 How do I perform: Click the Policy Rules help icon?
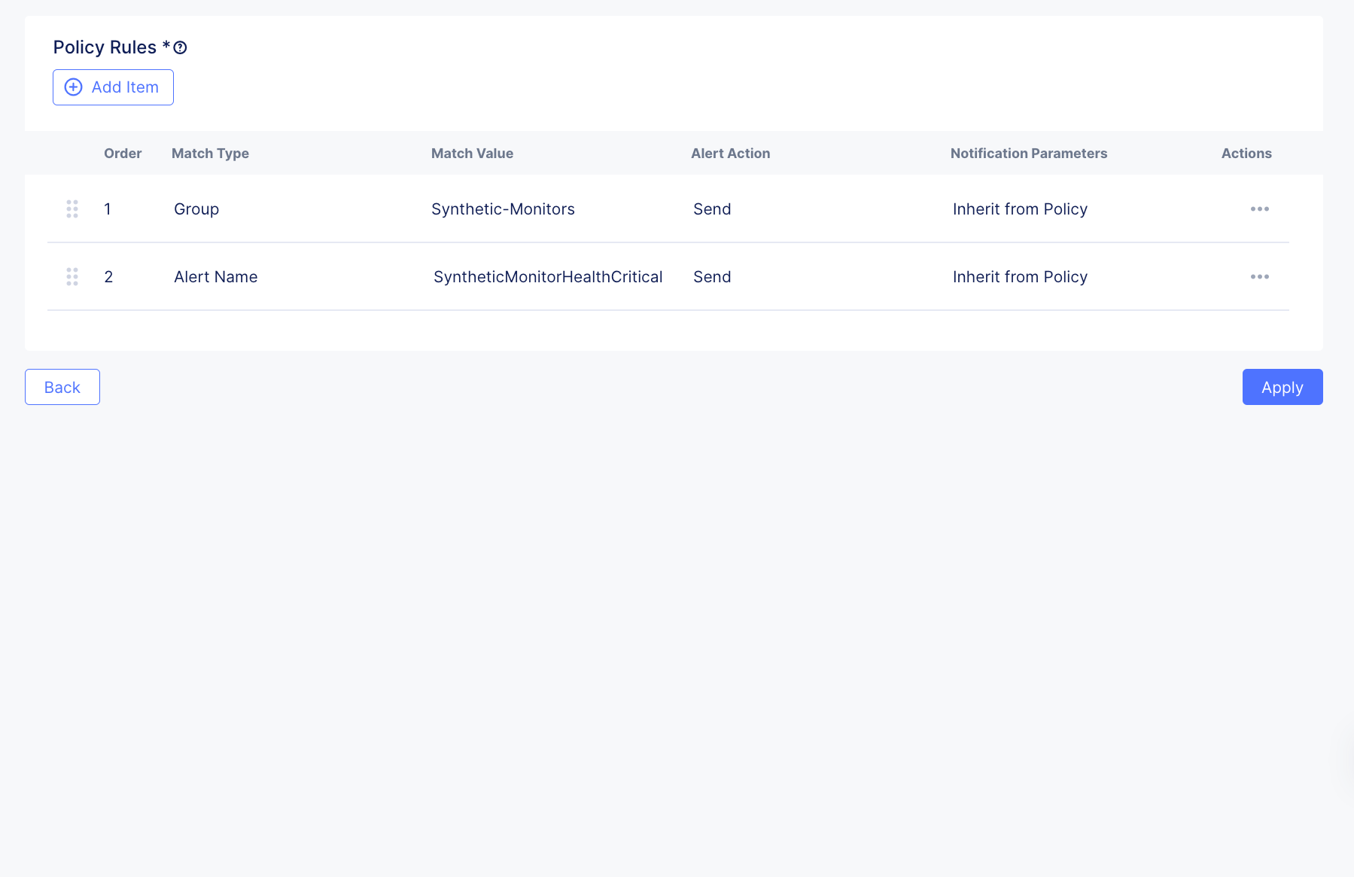[180, 47]
